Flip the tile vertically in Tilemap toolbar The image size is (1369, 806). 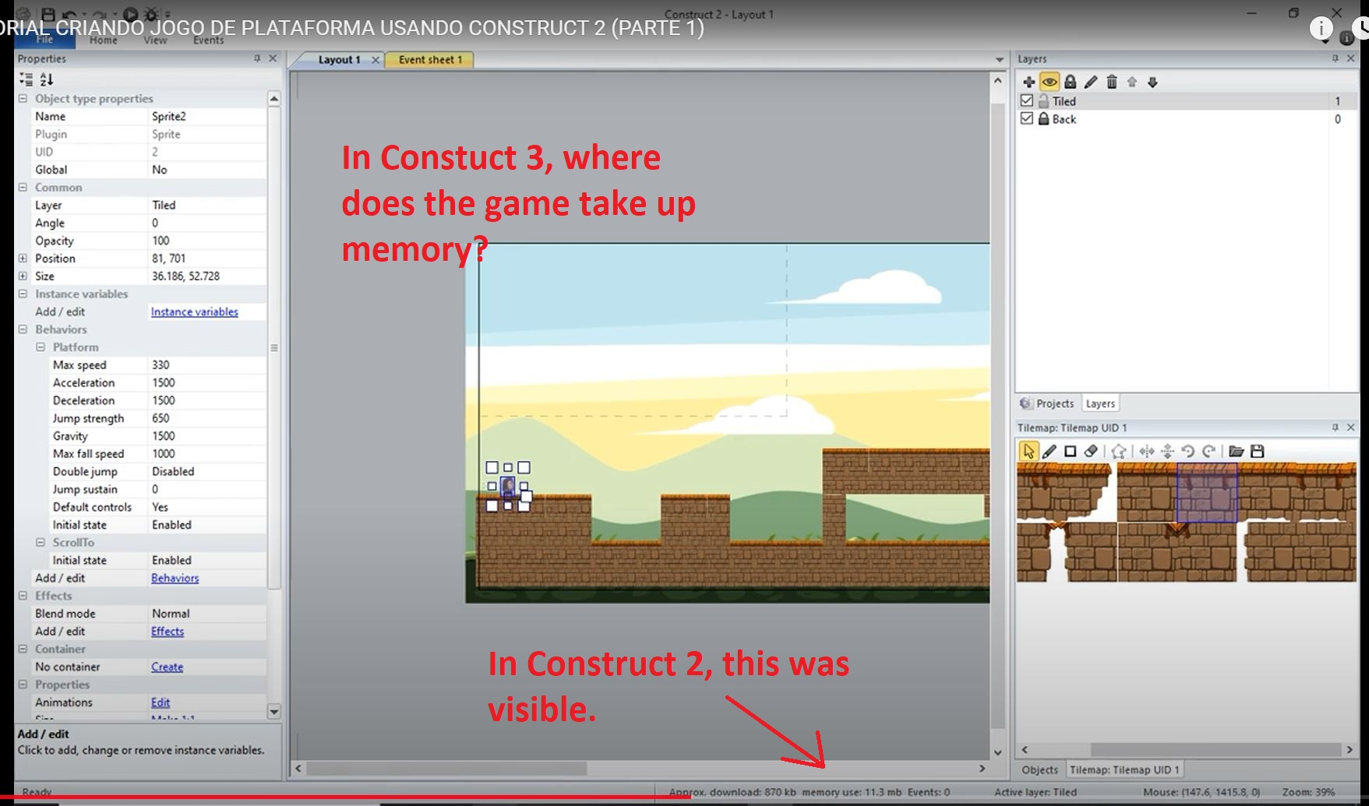click(1167, 451)
